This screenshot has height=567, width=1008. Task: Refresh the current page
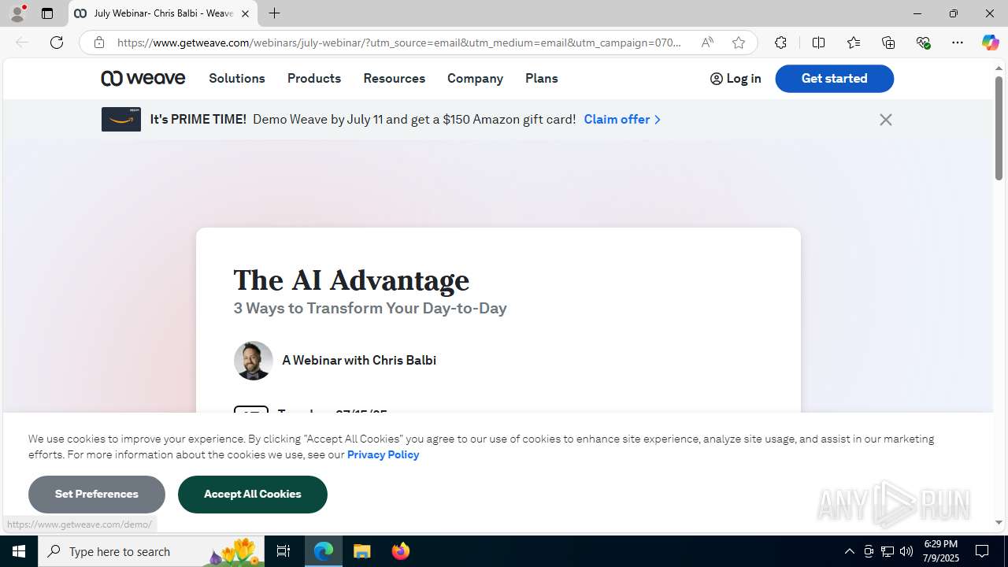(57, 43)
